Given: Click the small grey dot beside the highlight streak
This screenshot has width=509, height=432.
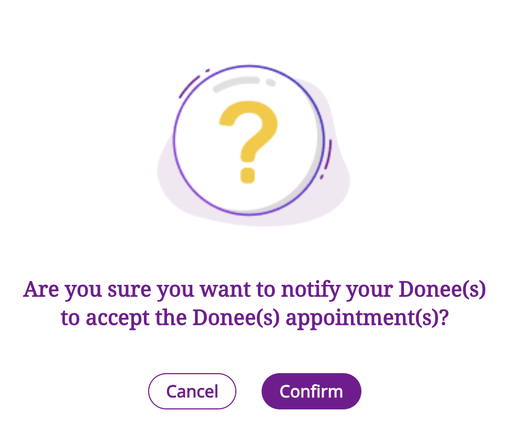Looking at the screenshot, I should [271, 83].
